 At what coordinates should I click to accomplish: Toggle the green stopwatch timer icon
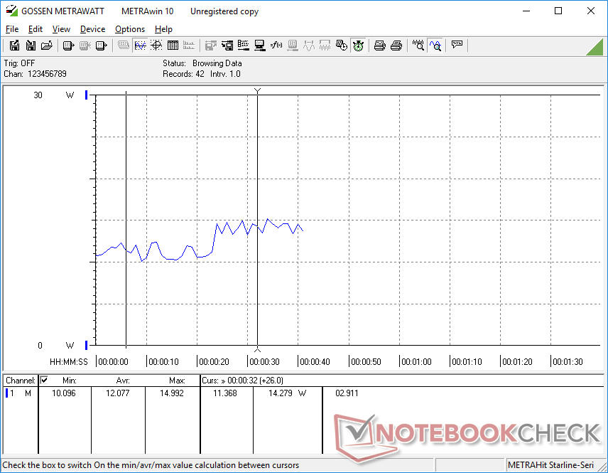point(358,46)
